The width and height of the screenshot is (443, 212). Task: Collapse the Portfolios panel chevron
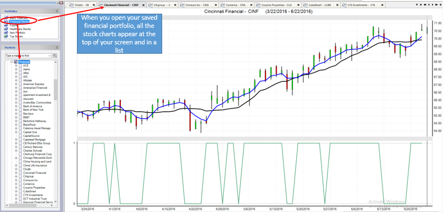coord(57,11)
